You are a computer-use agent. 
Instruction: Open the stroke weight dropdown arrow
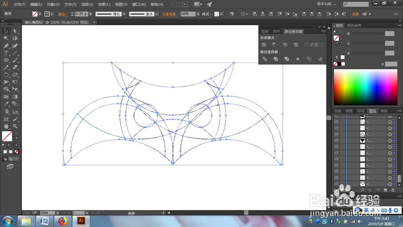pyautogui.click(x=90, y=14)
